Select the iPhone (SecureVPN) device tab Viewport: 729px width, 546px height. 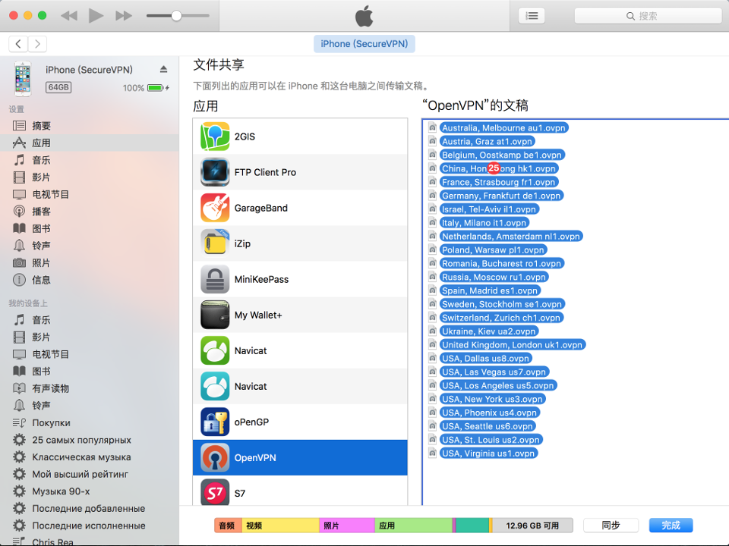point(364,44)
